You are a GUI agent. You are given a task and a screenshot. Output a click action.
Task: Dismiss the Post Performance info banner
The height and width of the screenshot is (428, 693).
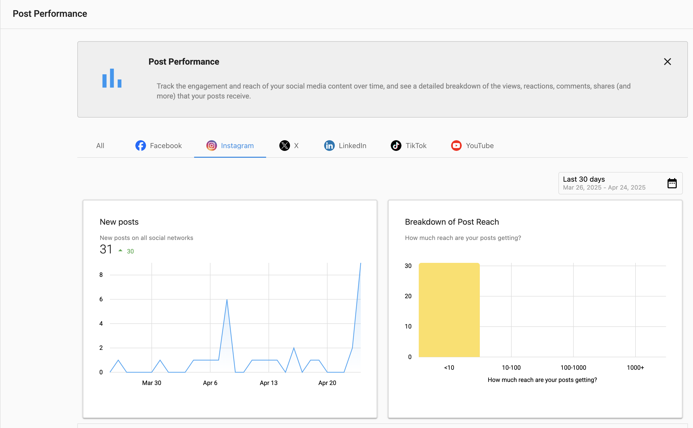(667, 62)
